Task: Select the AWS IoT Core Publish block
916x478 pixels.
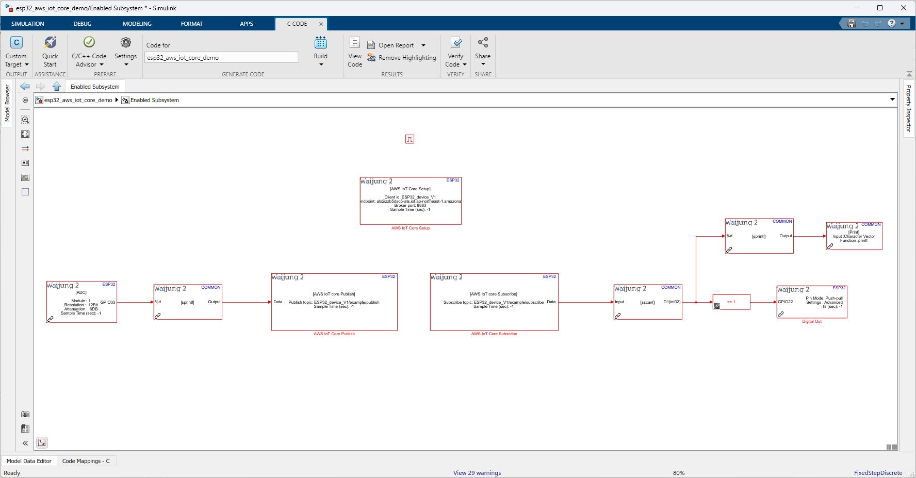Action: (x=334, y=302)
